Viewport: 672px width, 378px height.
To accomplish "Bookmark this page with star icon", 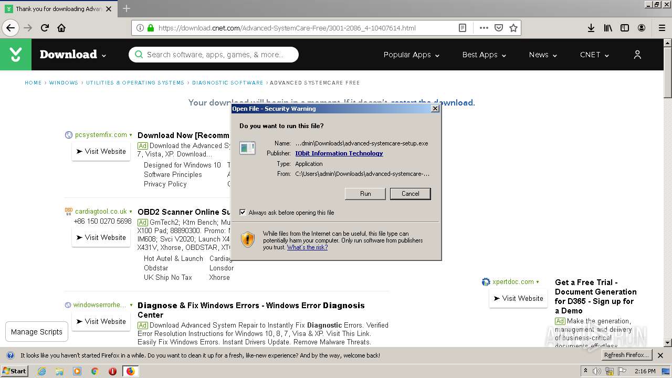I will point(513,28).
